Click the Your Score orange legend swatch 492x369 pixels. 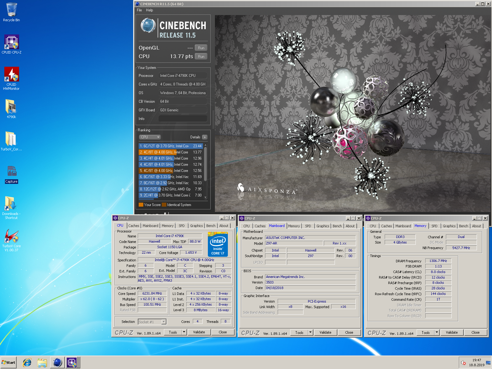pyautogui.click(x=141, y=205)
